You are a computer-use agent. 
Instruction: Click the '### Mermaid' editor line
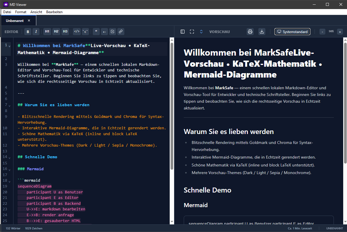[30, 169]
